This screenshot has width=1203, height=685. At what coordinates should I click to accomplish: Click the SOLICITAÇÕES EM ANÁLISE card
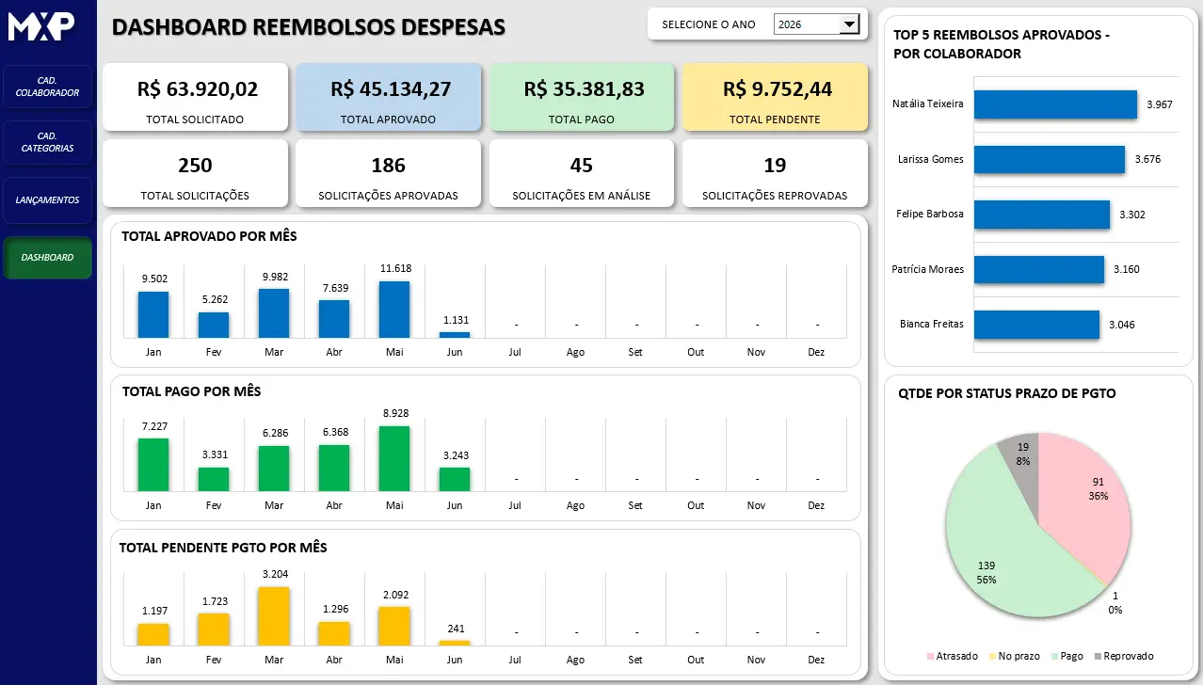click(x=582, y=173)
